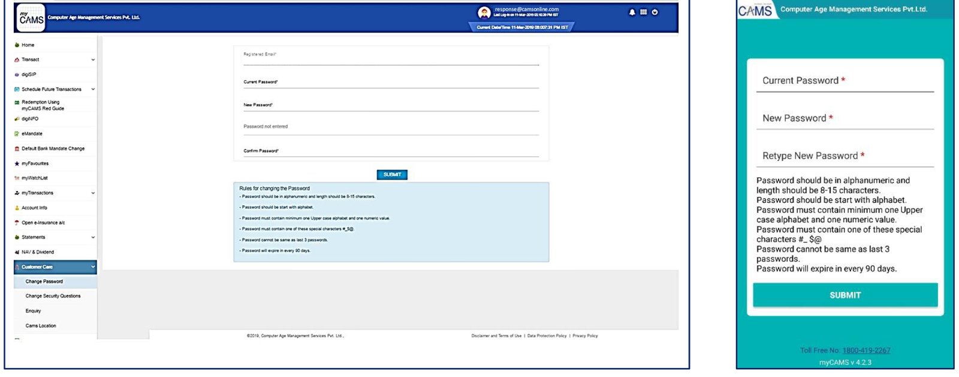
Task: Open Change Security Questions submenu item
Action: pos(53,296)
